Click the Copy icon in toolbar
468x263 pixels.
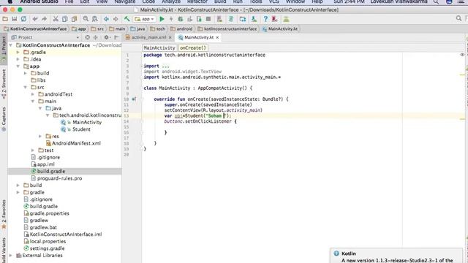tap(65, 19)
